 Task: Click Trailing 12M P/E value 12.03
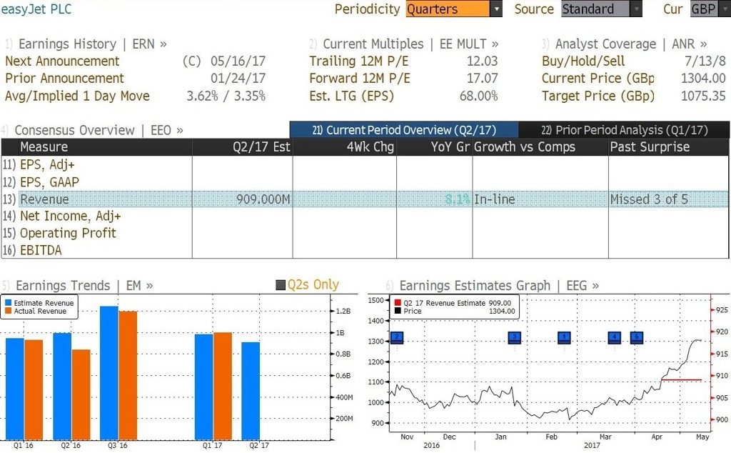[483, 61]
